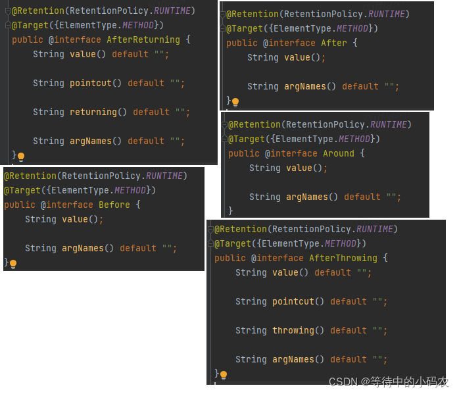The width and height of the screenshot is (459, 394).
Task: Click the lightbulb after AfterReturning's closing brace
Action: (x=21, y=157)
